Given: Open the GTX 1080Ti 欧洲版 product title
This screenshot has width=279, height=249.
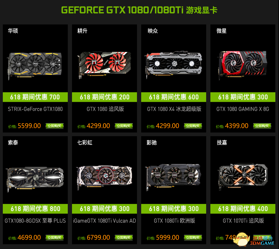Looking at the screenshot, I should point(174,221).
